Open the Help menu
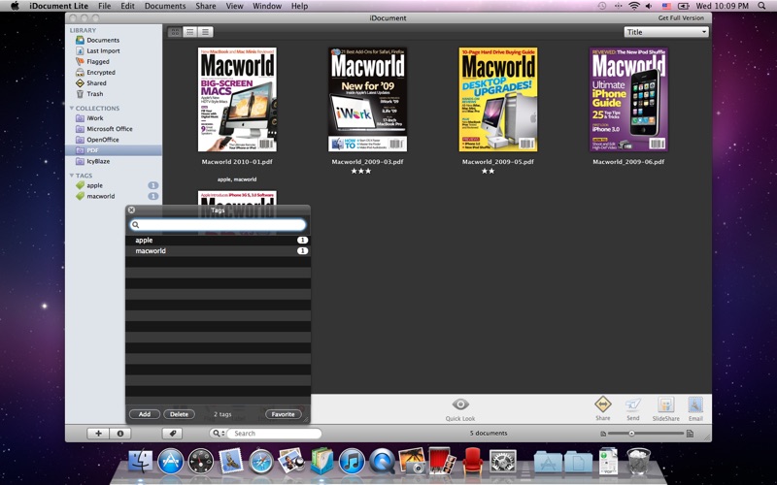This screenshot has height=485, width=777. coord(299,6)
